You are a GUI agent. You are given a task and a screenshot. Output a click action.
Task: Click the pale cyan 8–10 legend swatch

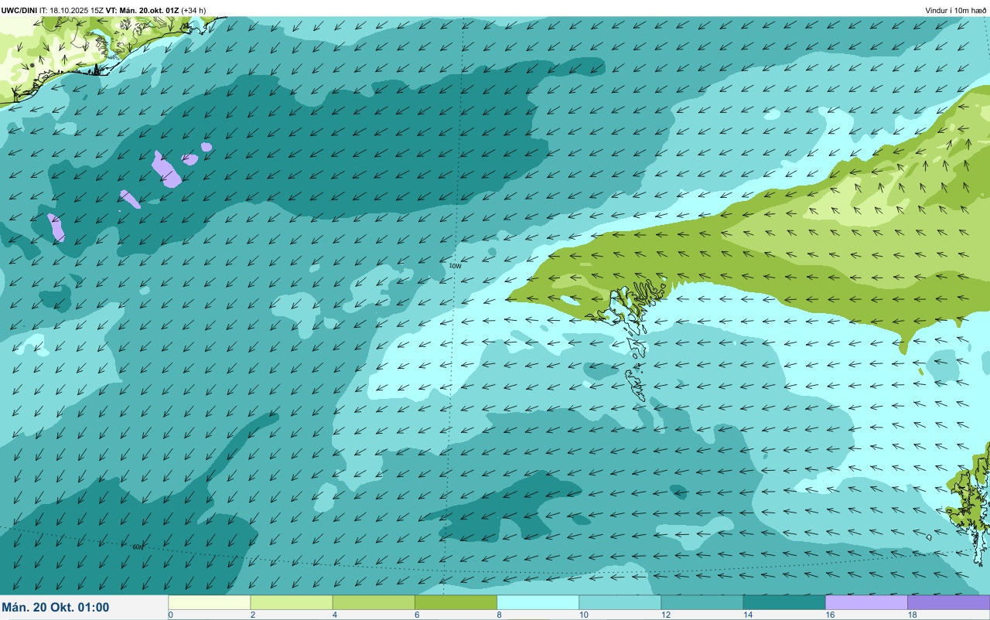[538, 602]
